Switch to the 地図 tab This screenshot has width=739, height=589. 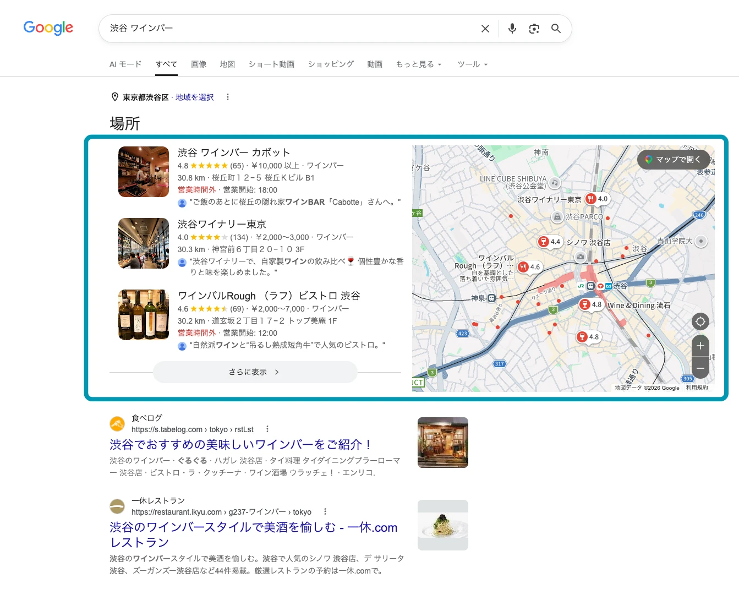pos(227,64)
